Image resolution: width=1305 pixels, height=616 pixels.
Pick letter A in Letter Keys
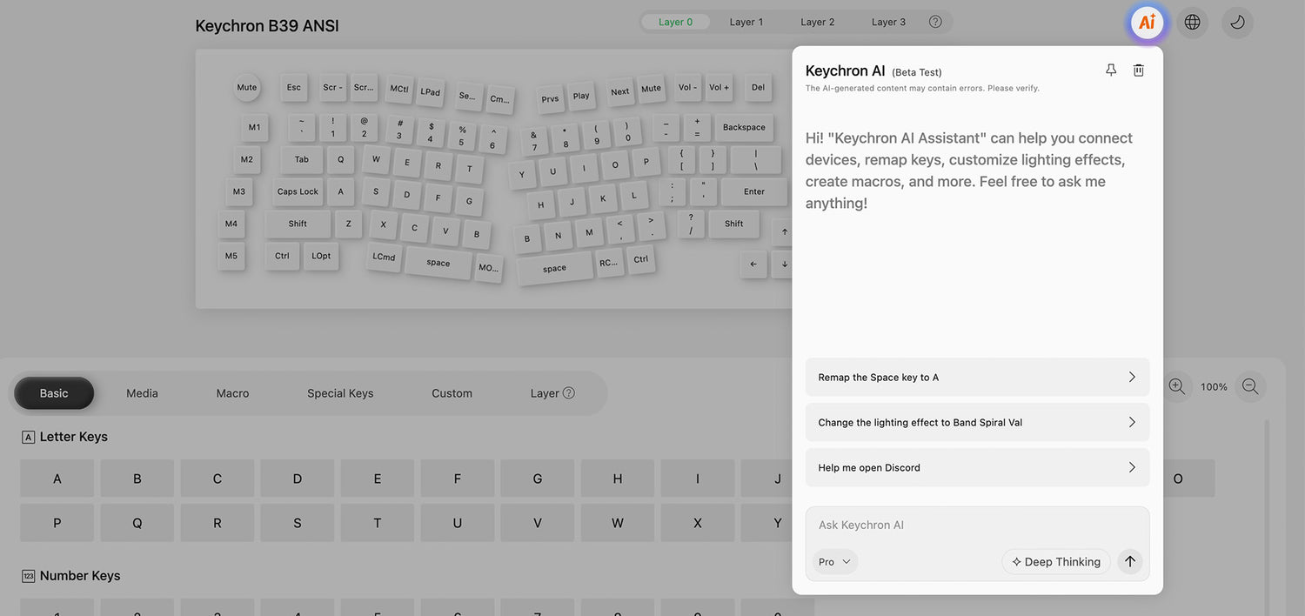[x=57, y=479]
